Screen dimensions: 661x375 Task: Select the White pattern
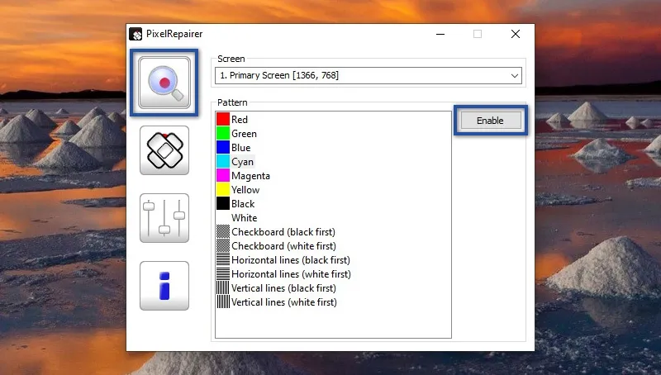click(237, 218)
